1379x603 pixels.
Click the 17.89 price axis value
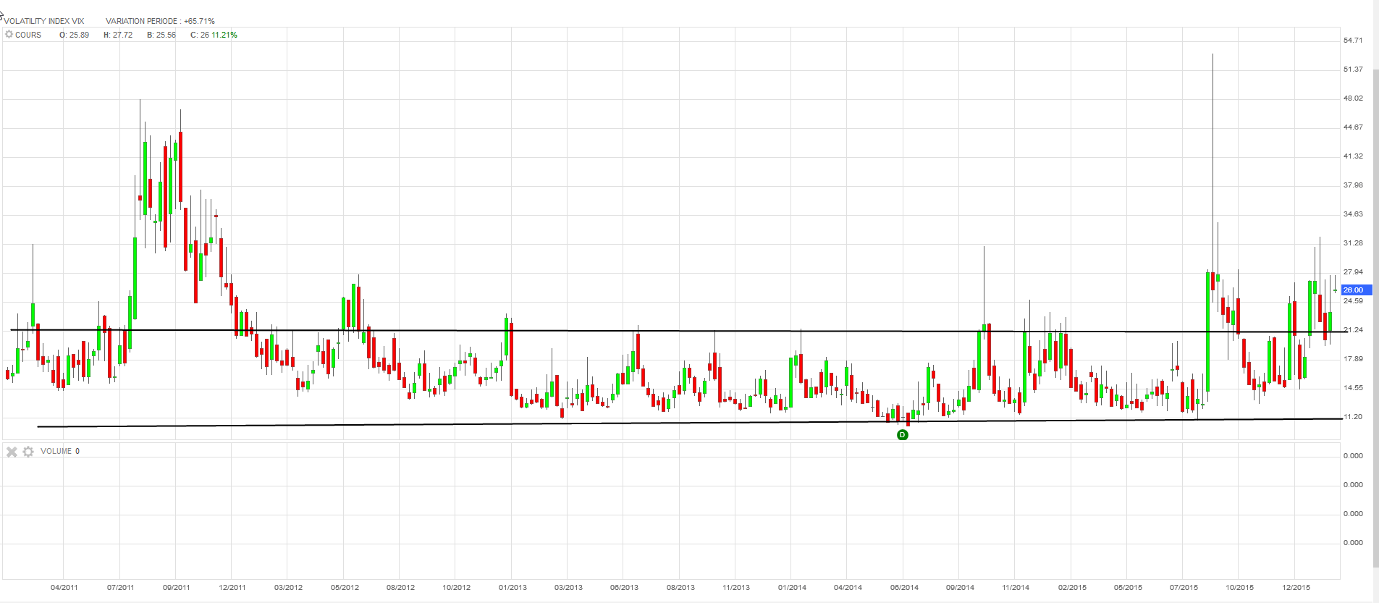pyautogui.click(x=1353, y=359)
